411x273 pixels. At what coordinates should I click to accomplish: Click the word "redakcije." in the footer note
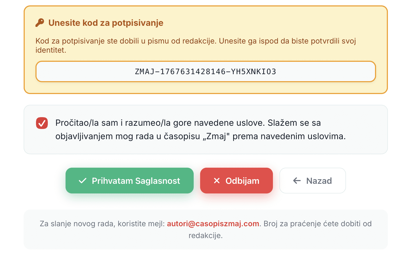point(205,235)
